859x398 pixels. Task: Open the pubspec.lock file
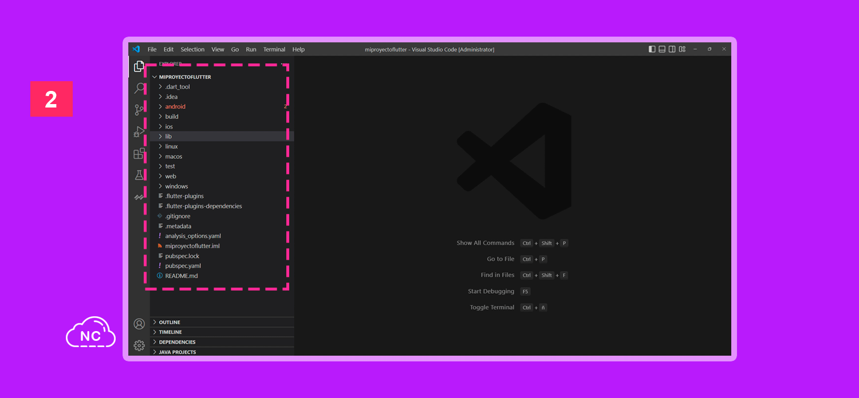point(222,256)
